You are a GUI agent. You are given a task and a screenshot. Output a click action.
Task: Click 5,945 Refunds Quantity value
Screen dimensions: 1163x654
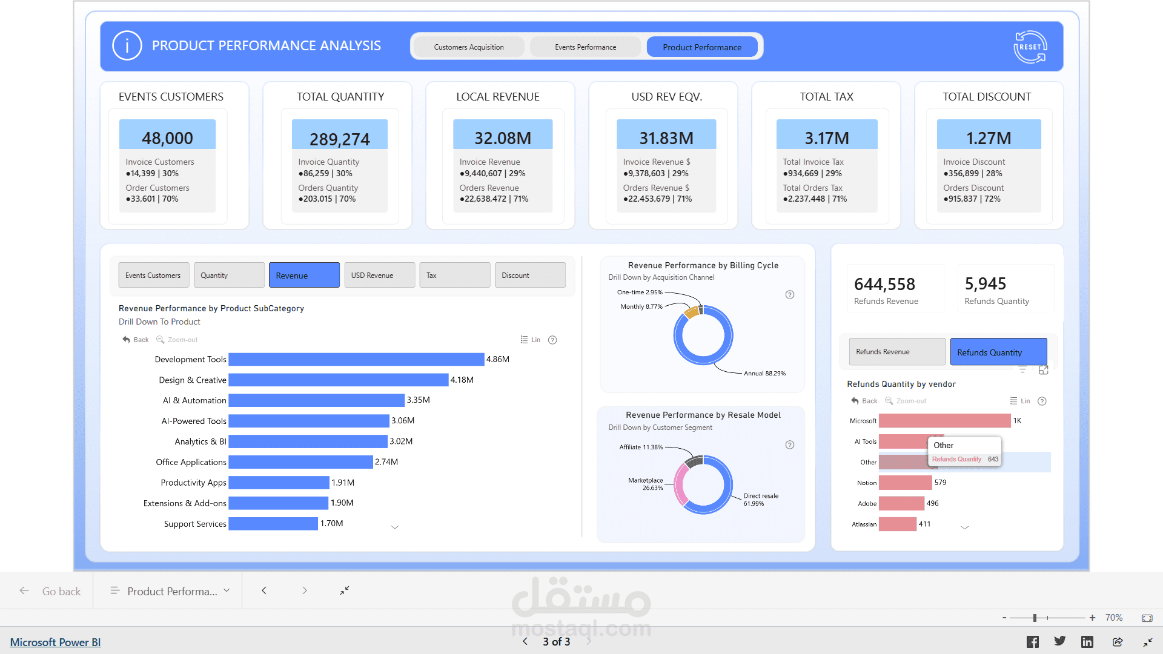point(986,283)
